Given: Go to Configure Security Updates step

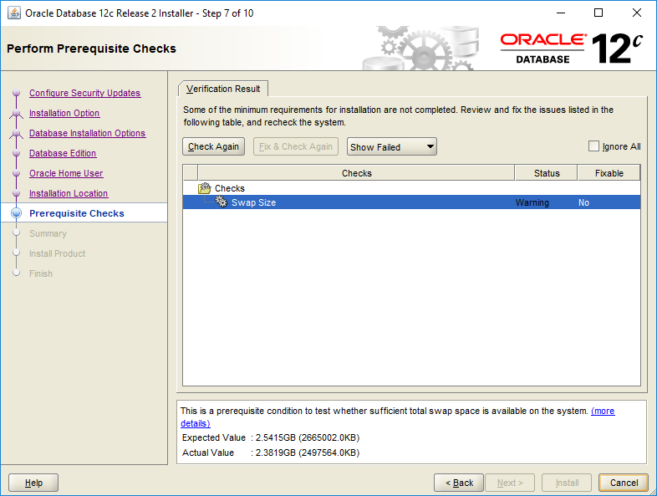Looking at the screenshot, I should [85, 93].
